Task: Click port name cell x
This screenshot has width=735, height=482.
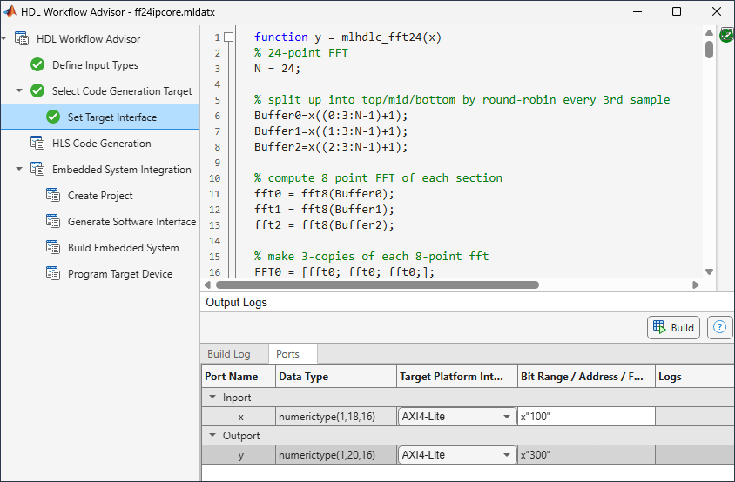Action: [x=239, y=417]
